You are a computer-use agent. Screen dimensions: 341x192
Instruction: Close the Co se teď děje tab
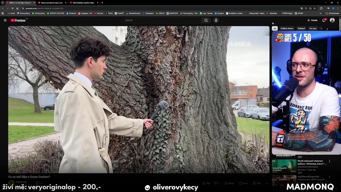34,3
